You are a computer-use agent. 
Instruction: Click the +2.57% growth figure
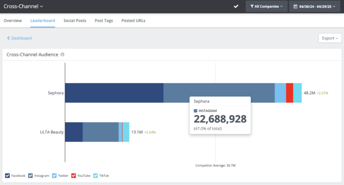[x=322, y=93]
